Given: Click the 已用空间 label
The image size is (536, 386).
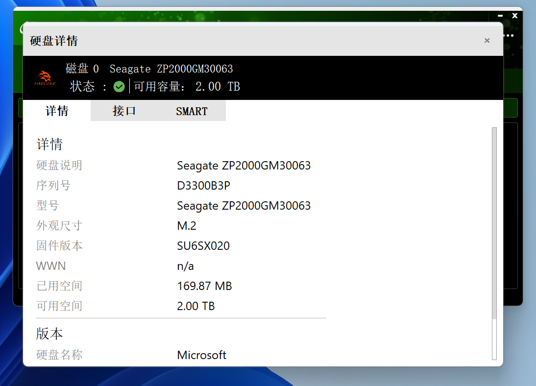Looking at the screenshot, I should [x=59, y=286].
